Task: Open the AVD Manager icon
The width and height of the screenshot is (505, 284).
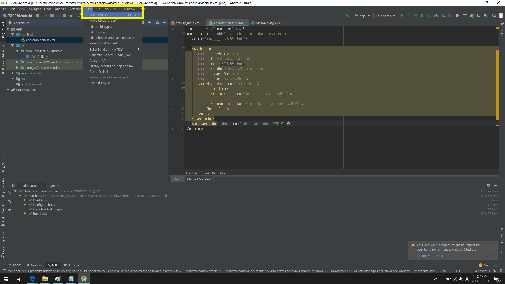Action: [x=479, y=16]
